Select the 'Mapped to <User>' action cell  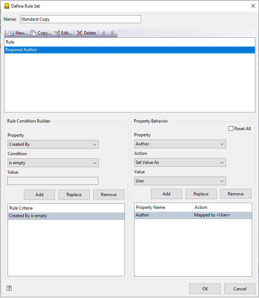point(222,215)
